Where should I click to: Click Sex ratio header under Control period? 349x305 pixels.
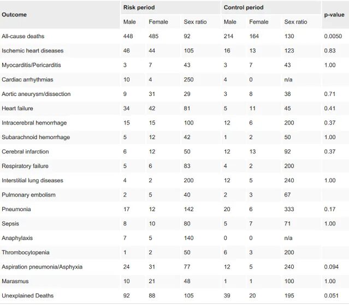[295, 22]
